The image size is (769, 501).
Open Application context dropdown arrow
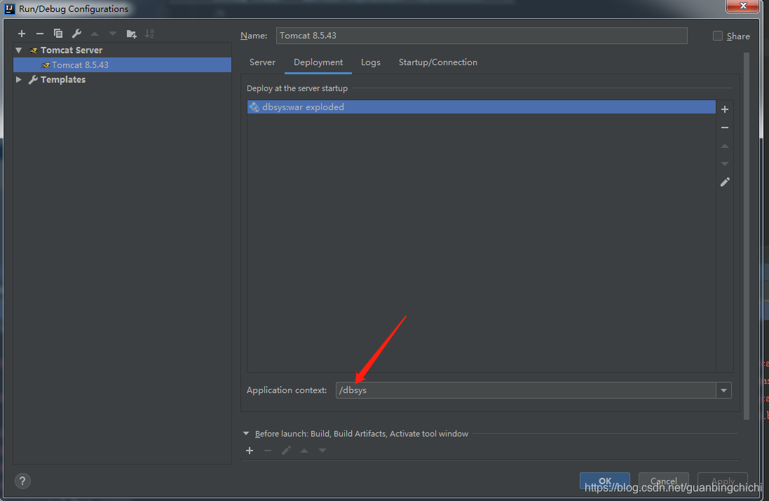point(724,391)
